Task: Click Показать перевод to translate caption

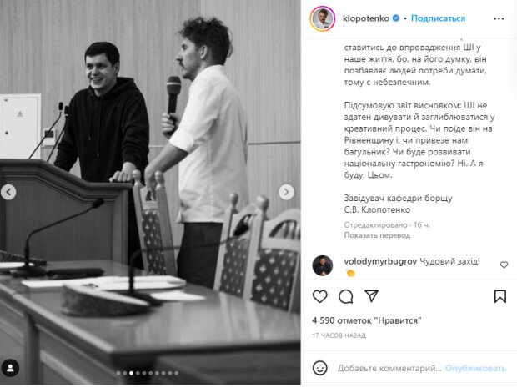Action: [x=377, y=235]
